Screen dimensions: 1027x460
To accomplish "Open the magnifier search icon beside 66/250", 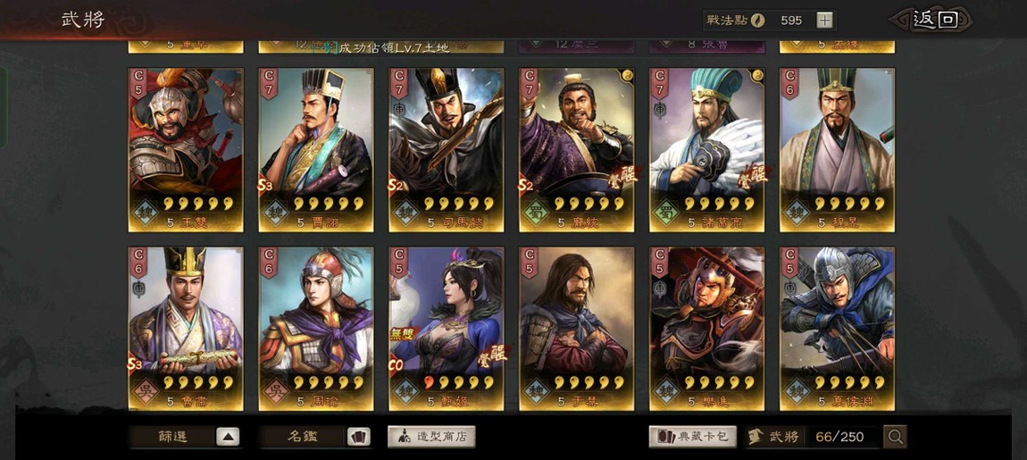I will click(895, 437).
